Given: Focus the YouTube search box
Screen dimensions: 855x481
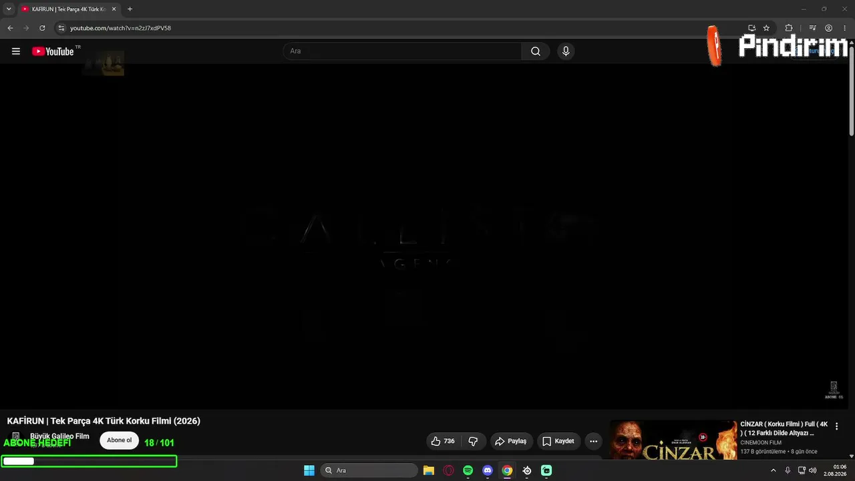Looking at the screenshot, I should [402, 51].
